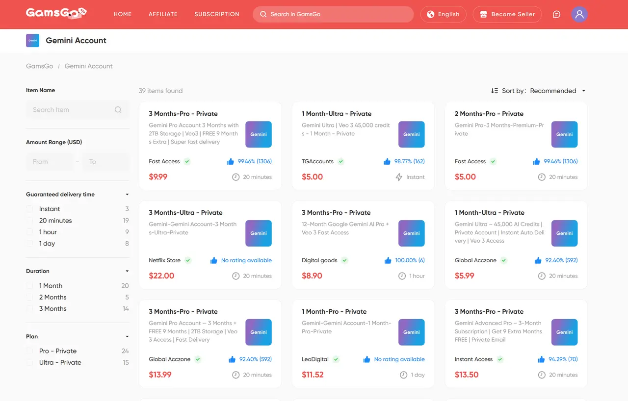The image size is (628, 401).
Task: Open the user profile avatar
Action: pos(579,14)
